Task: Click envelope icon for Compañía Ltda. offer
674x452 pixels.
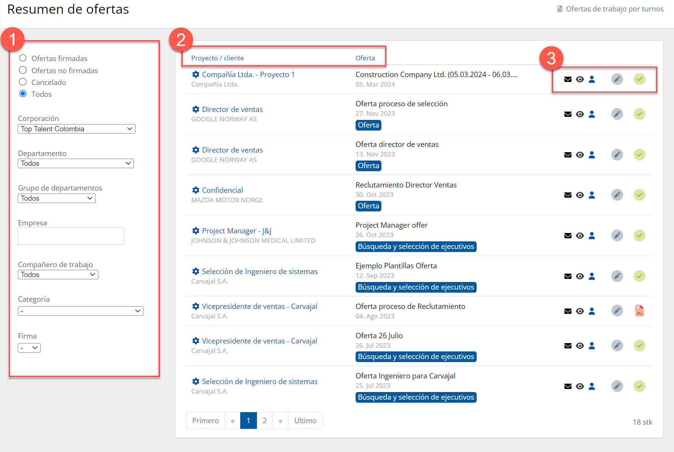Action: click(x=568, y=79)
